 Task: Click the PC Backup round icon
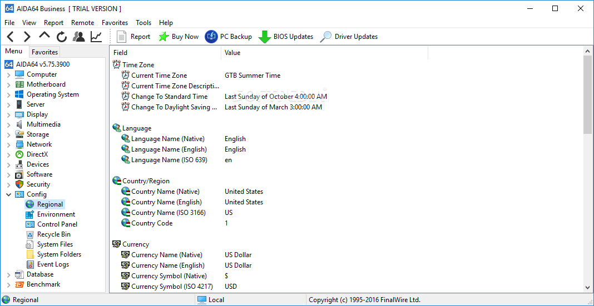[211, 37]
